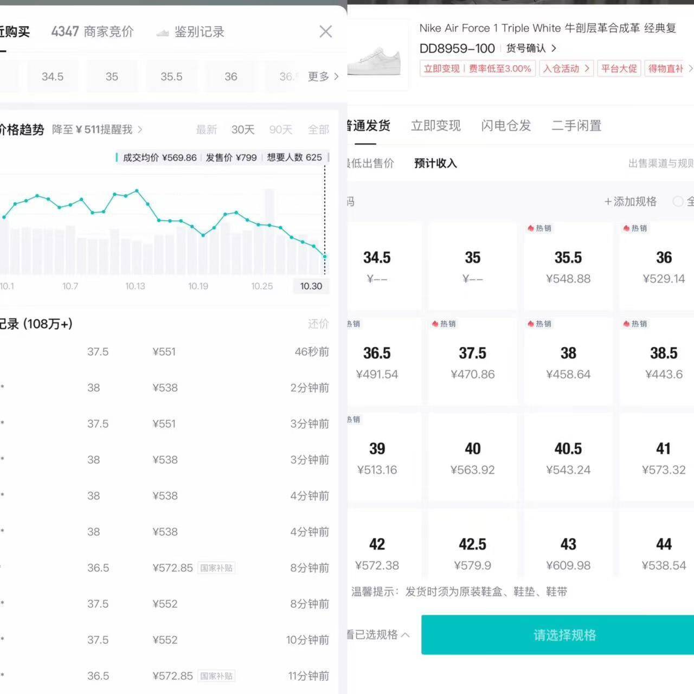Choose size 37.5 card ¥470.86
The height and width of the screenshot is (694, 694).
[472, 362]
